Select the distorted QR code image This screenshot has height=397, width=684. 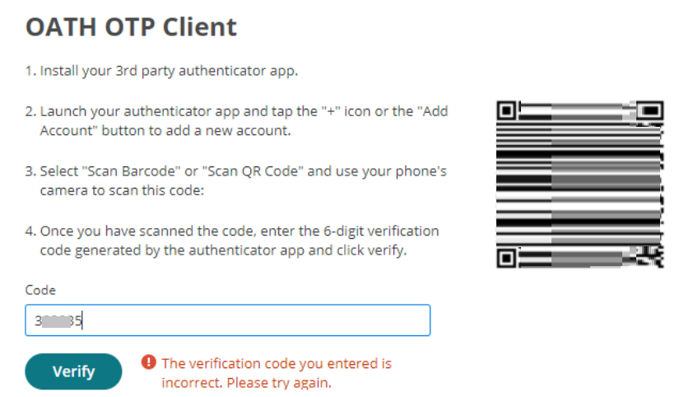pyautogui.click(x=579, y=184)
